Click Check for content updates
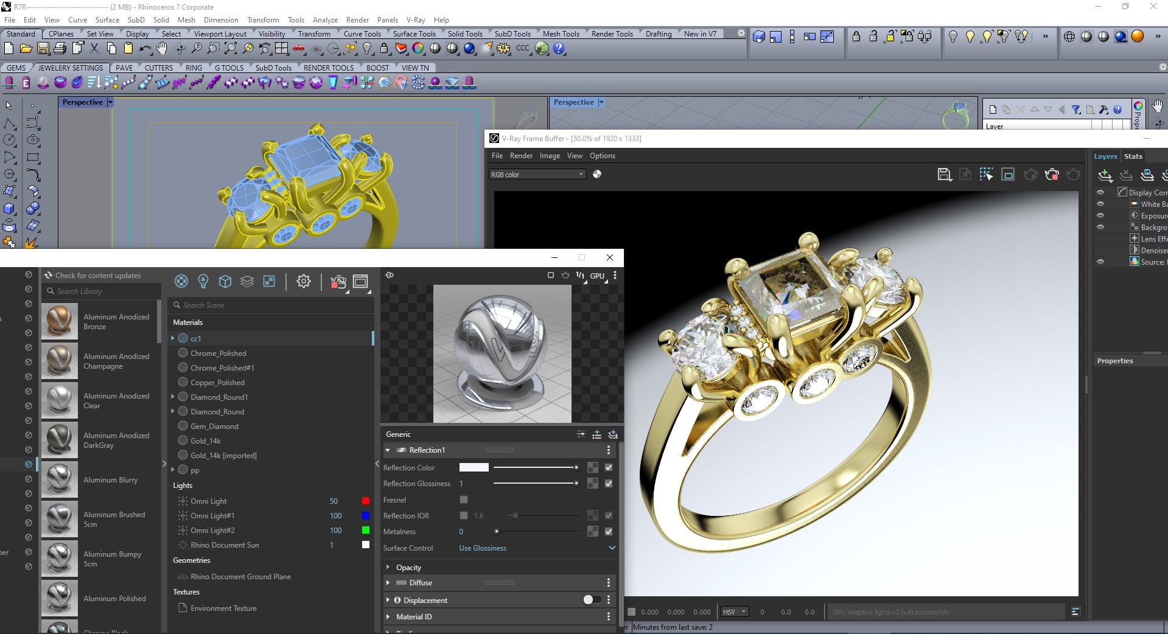The image size is (1168, 634). click(x=97, y=276)
